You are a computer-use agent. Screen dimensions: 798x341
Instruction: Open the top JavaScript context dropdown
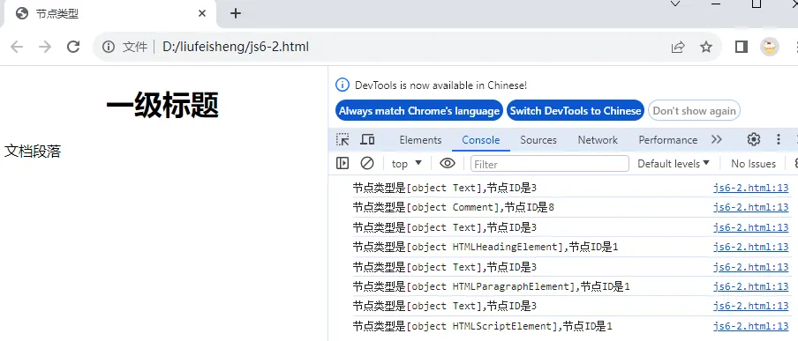coord(407,164)
